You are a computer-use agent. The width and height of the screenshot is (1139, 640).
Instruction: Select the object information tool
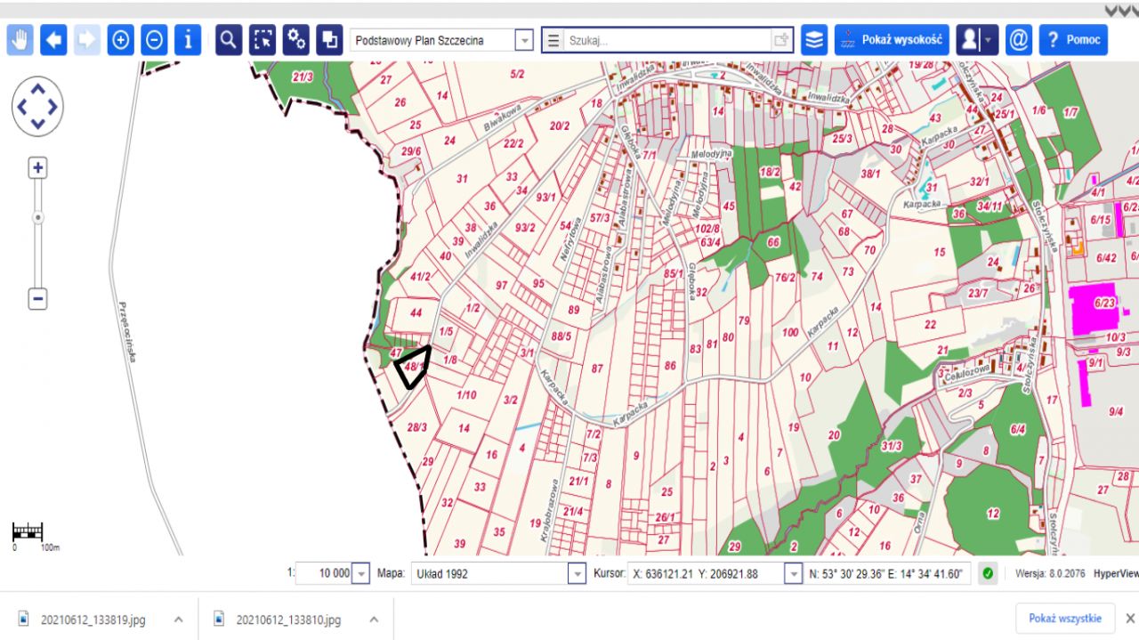[188, 40]
